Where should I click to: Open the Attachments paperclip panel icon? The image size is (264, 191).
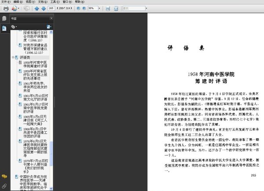pyautogui.click(x=4, y=186)
